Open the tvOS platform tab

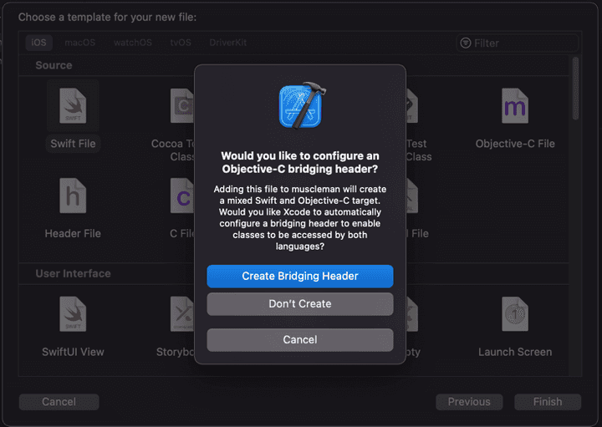point(180,43)
